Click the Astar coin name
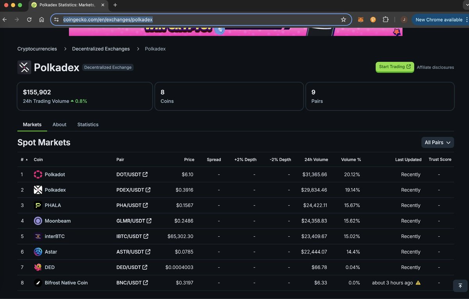The image size is (469, 299). pyautogui.click(x=51, y=252)
